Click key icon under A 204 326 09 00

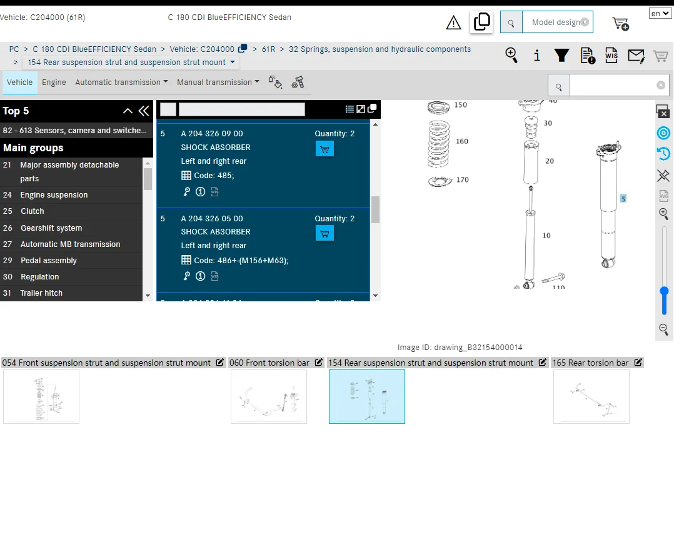[186, 192]
